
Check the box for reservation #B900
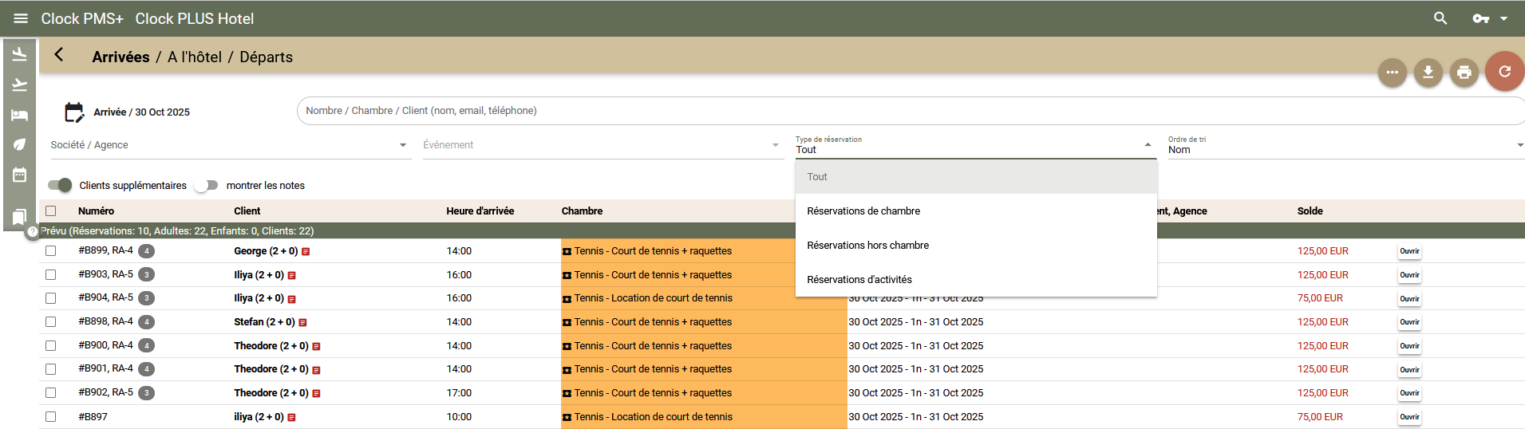coord(51,345)
